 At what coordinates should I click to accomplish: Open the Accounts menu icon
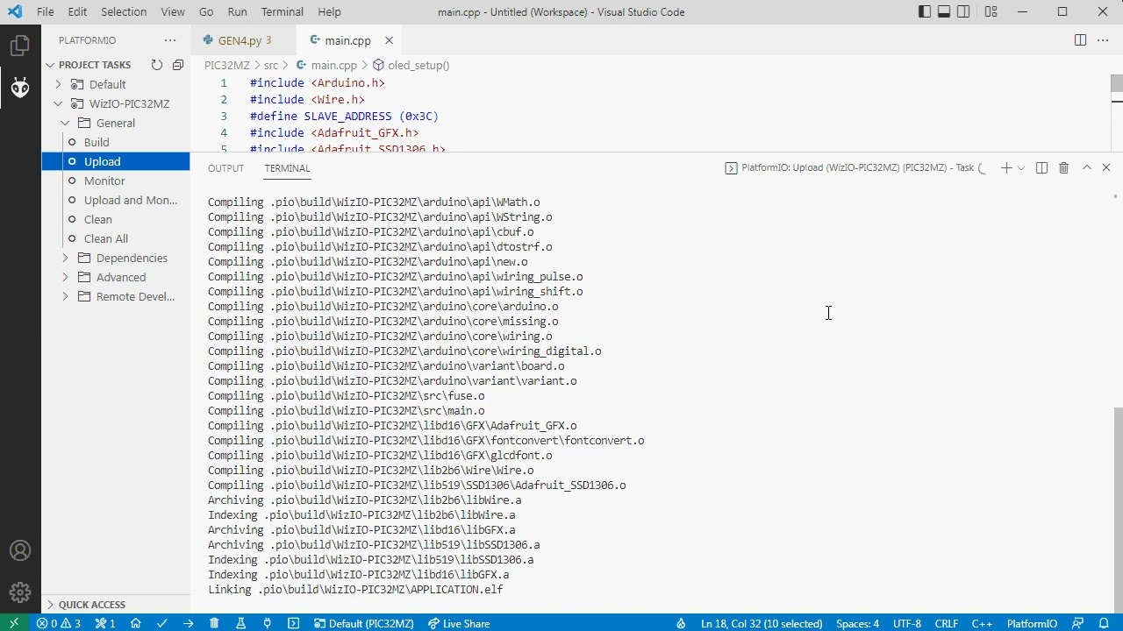[x=20, y=551]
